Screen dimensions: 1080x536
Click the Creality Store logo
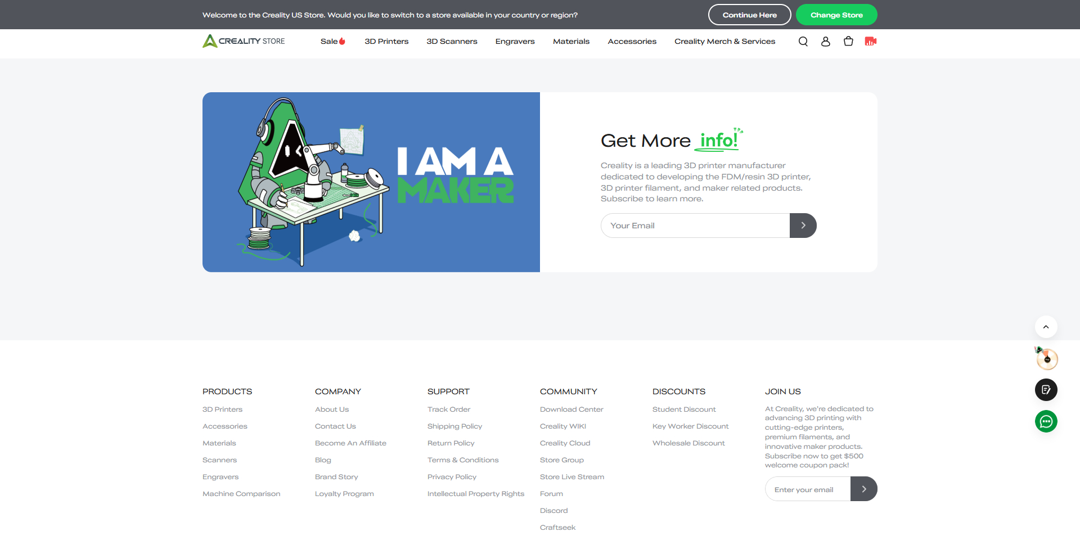coord(244,41)
